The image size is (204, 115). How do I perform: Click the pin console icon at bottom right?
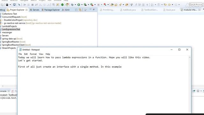point(194,91)
